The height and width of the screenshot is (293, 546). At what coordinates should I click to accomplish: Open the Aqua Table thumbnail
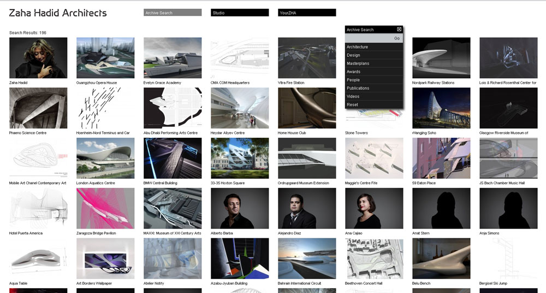(38, 259)
